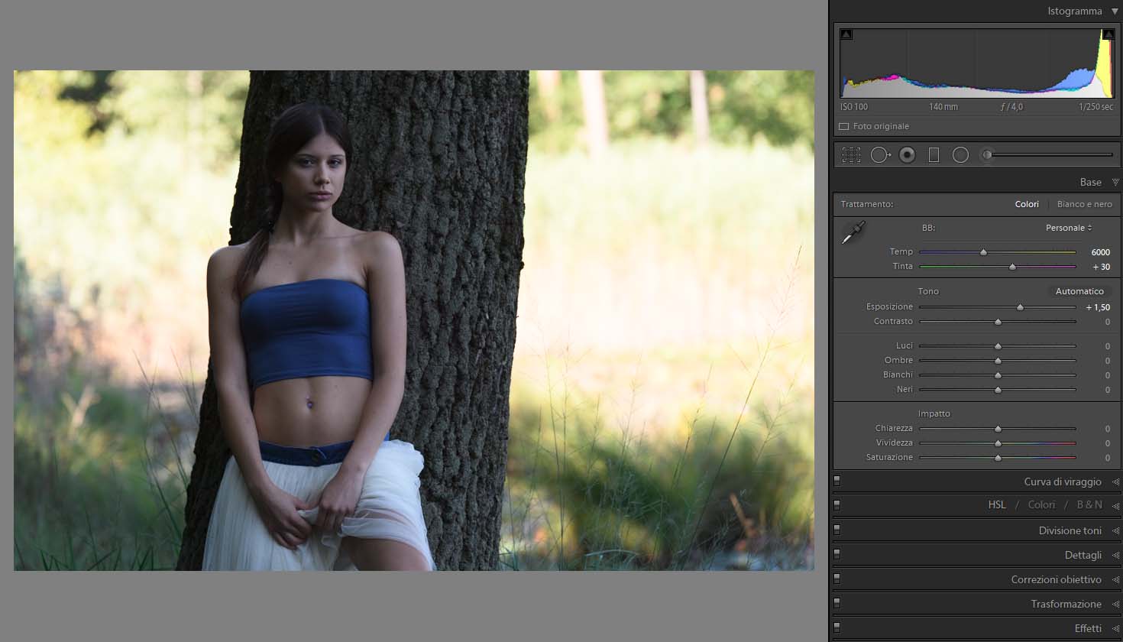This screenshot has height=642, width=1123.
Task: Click the Automatico tone button
Action: pyautogui.click(x=1079, y=291)
